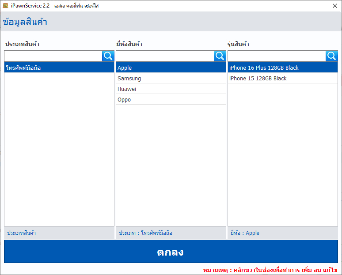Focus the รุ่นสินค้า search input field
Image resolution: width=342 pixels, height=275 pixels.
point(277,56)
